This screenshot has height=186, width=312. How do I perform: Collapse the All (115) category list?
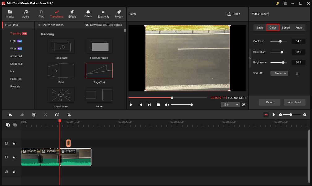pyautogui.click(x=6, y=25)
